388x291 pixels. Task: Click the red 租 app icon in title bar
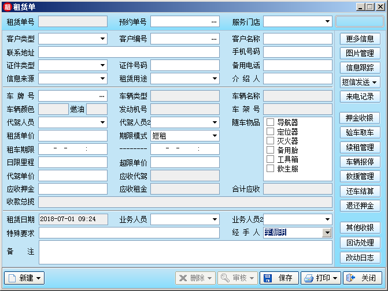[x=7, y=7]
